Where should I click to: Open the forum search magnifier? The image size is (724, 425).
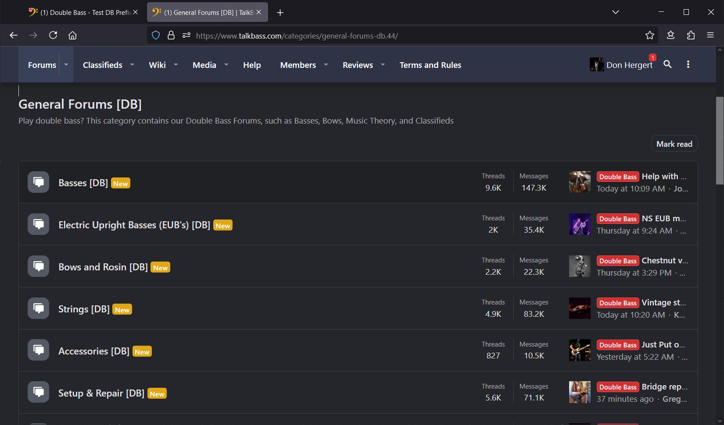tap(667, 64)
